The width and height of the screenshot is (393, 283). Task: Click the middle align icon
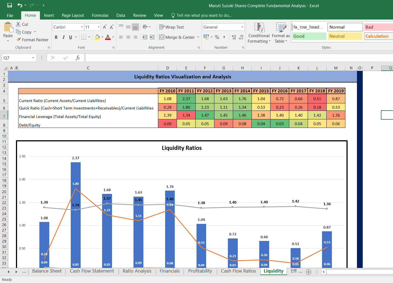pos(128,27)
